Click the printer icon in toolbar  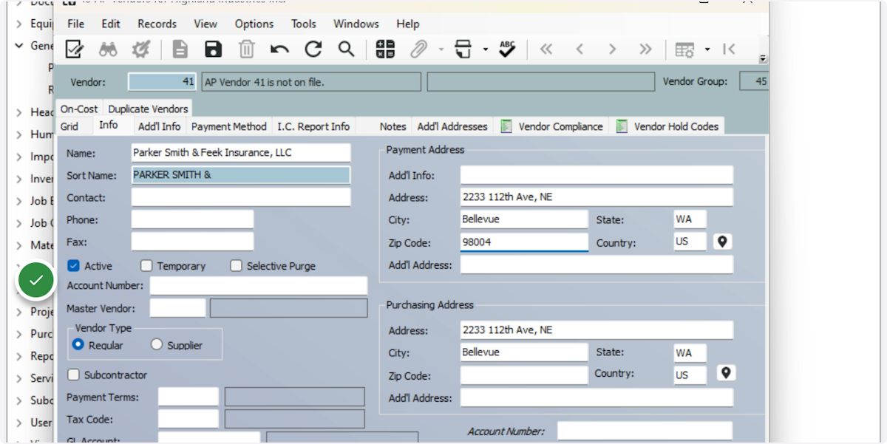tap(463, 49)
